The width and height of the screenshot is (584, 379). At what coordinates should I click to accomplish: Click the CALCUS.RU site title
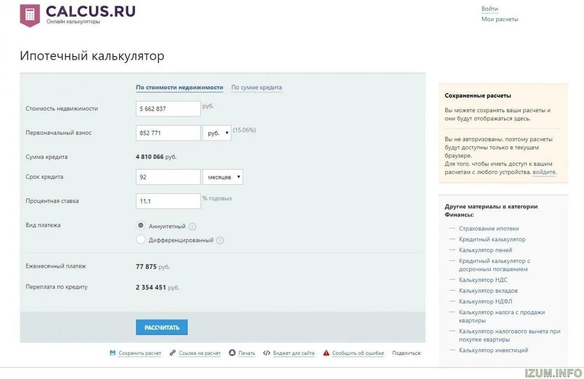pyautogui.click(x=91, y=11)
